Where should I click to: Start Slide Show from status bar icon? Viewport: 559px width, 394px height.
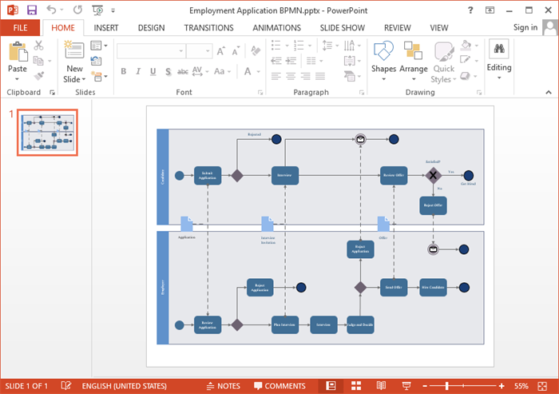[x=406, y=386]
